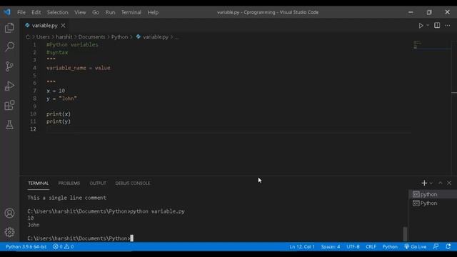This screenshot has width=457, height=257.
Task: Open the Testing flask view
Action: 9,125
